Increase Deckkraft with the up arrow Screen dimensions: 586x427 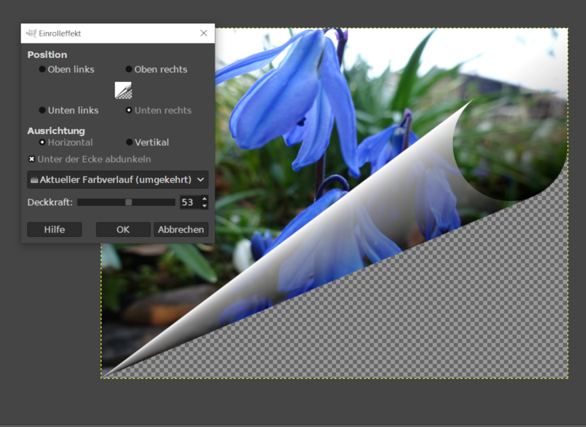pyautogui.click(x=204, y=199)
